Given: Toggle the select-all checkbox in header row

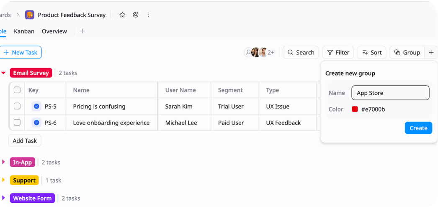Looking at the screenshot, I should [x=17, y=90].
